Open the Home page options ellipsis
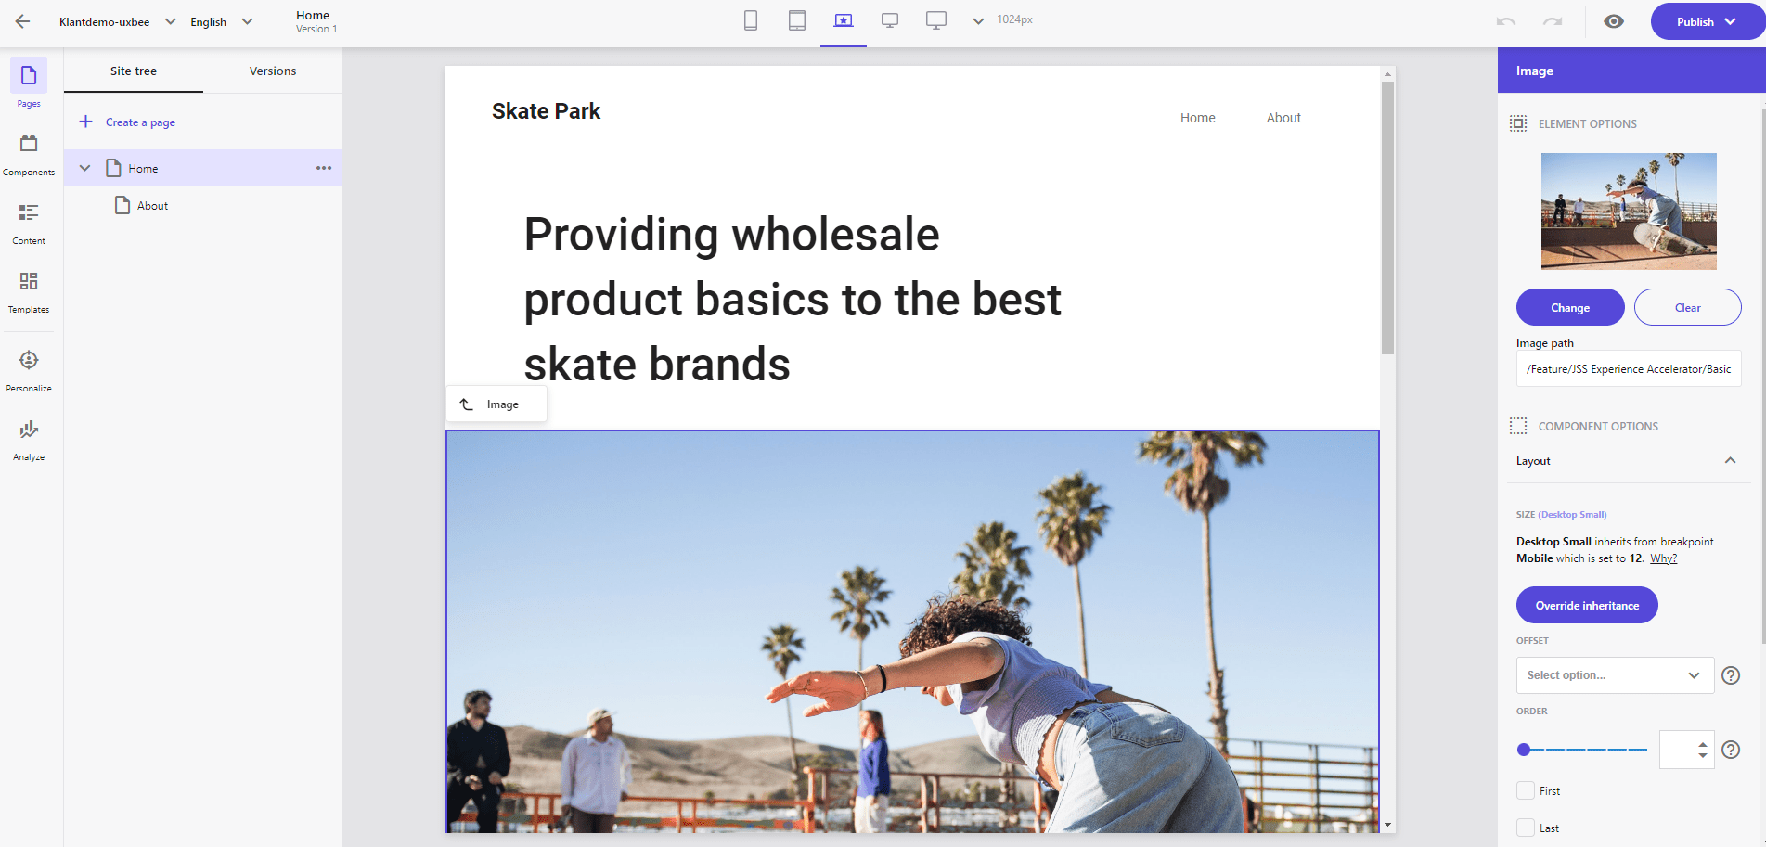The image size is (1766, 847). click(324, 168)
